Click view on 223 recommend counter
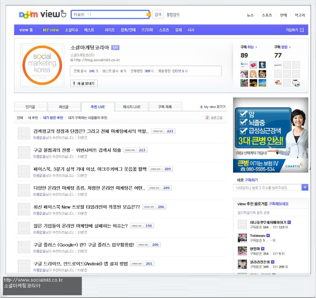This screenshot has height=298, width=316. coord(163,131)
